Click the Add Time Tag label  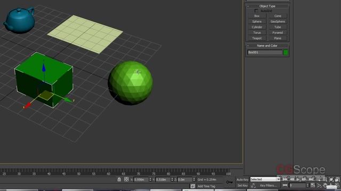click(206, 186)
